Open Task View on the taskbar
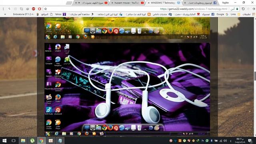This screenshot has width=256, height=144. point(14,140)
